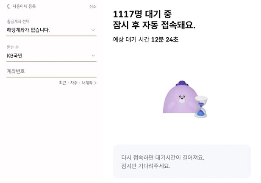Viewport: 261px width, 183px height.
Task: Click the blue hourglass icon
Action: tap(202, 106)
